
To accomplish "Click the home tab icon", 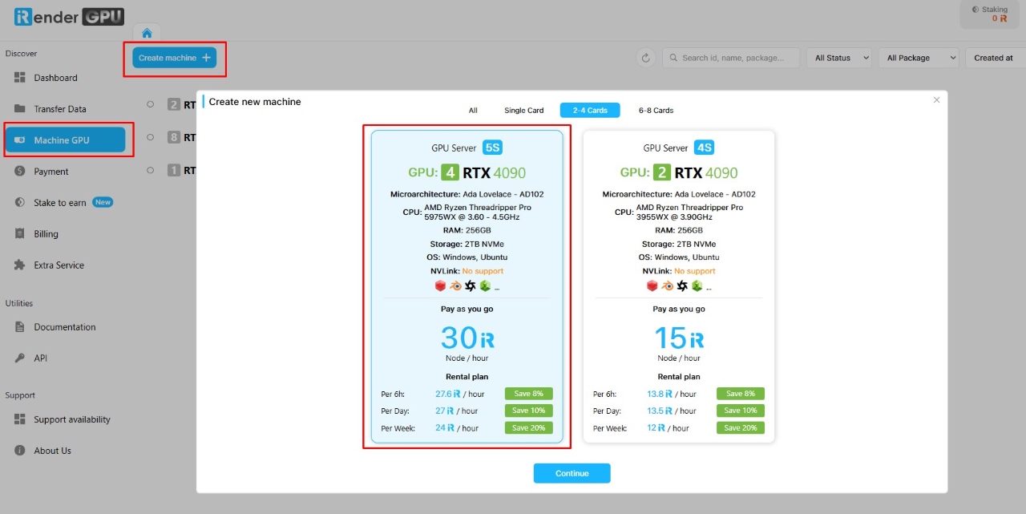I will [x=147, y=33].
